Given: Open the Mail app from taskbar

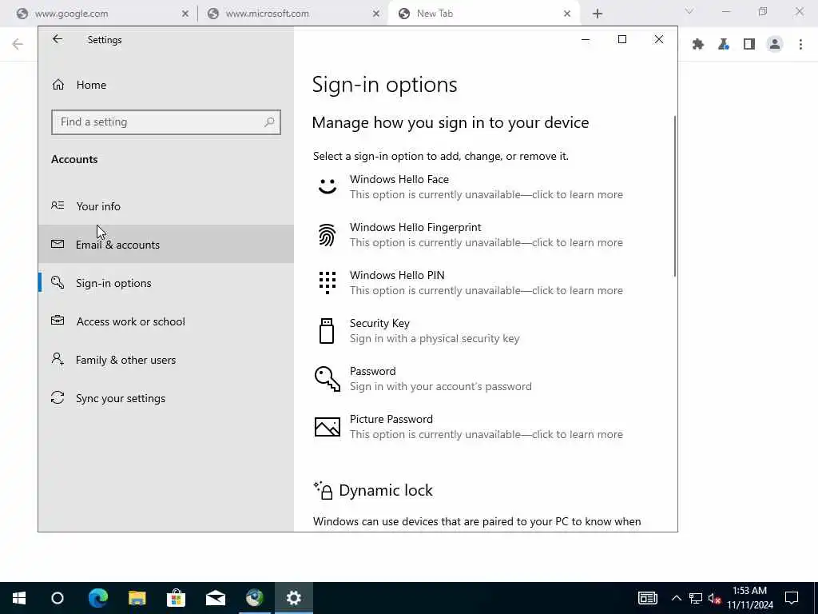Looking at the screenshot, I should (x=216, y=598).
